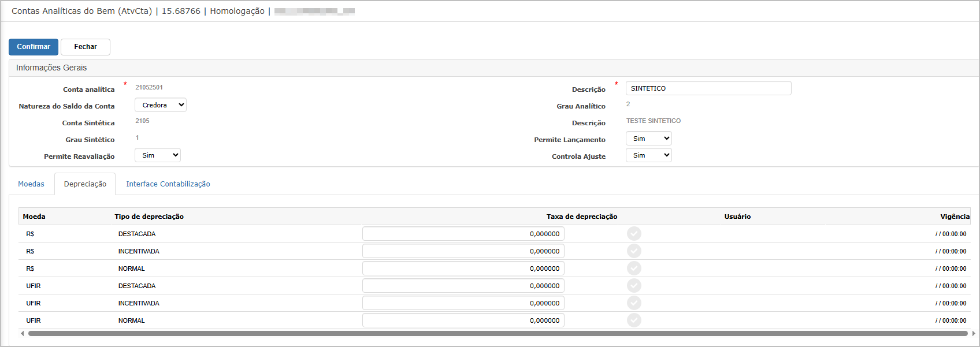
Task: Open the Natureza do Saldo da Conta dropdown
Action: click(161, 105)
